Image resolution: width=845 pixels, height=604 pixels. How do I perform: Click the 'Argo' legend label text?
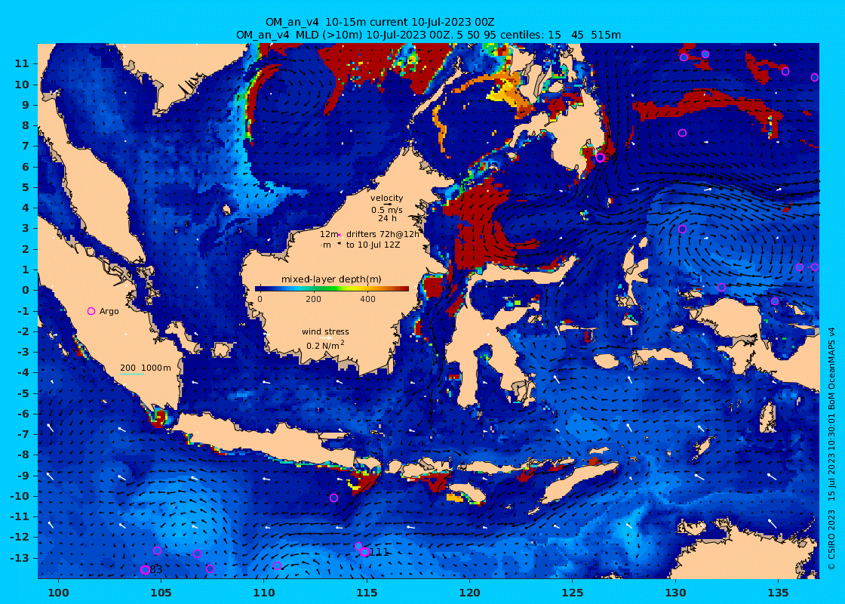[x=109, y=311]
